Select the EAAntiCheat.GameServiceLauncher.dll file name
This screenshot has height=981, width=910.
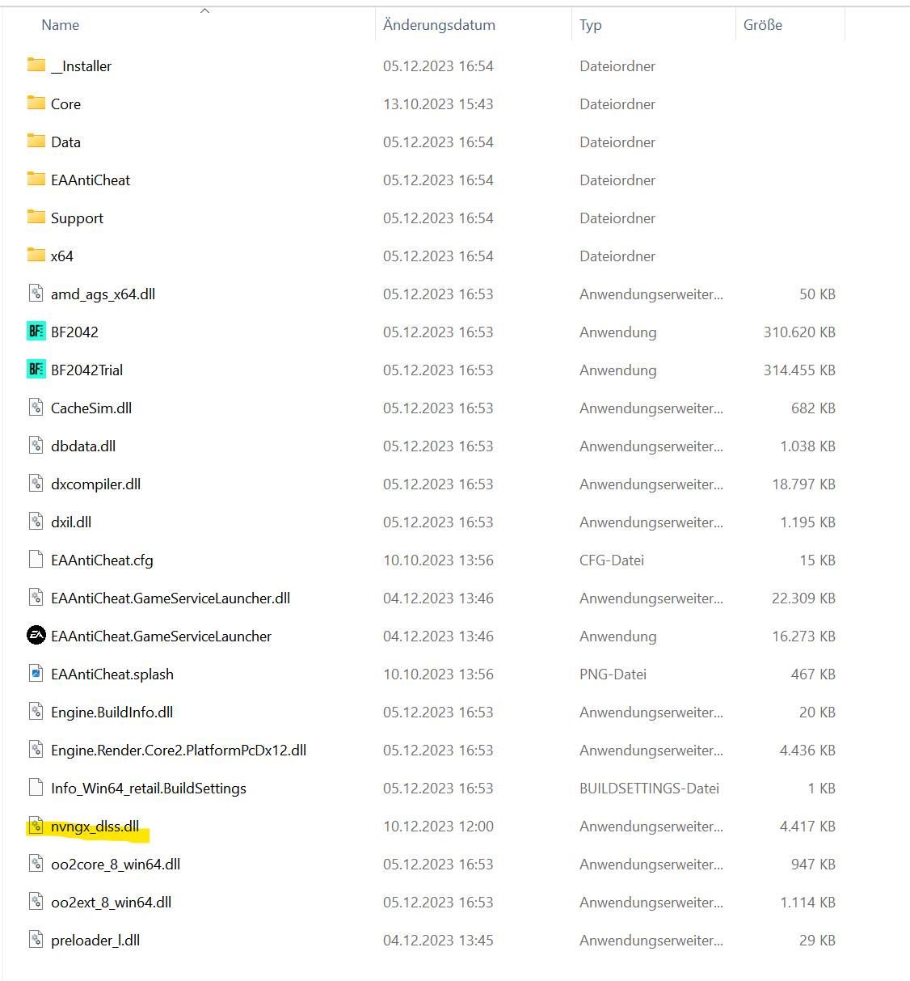(x=171, y=598)
